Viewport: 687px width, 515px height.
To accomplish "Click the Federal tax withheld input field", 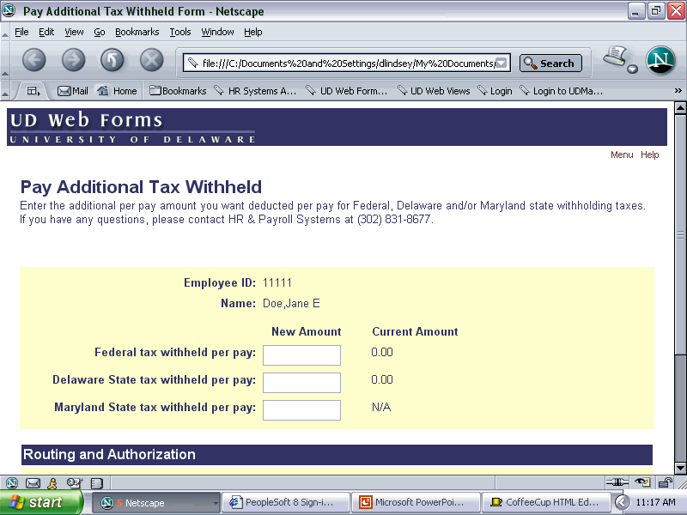I will (x=301, y=355).
